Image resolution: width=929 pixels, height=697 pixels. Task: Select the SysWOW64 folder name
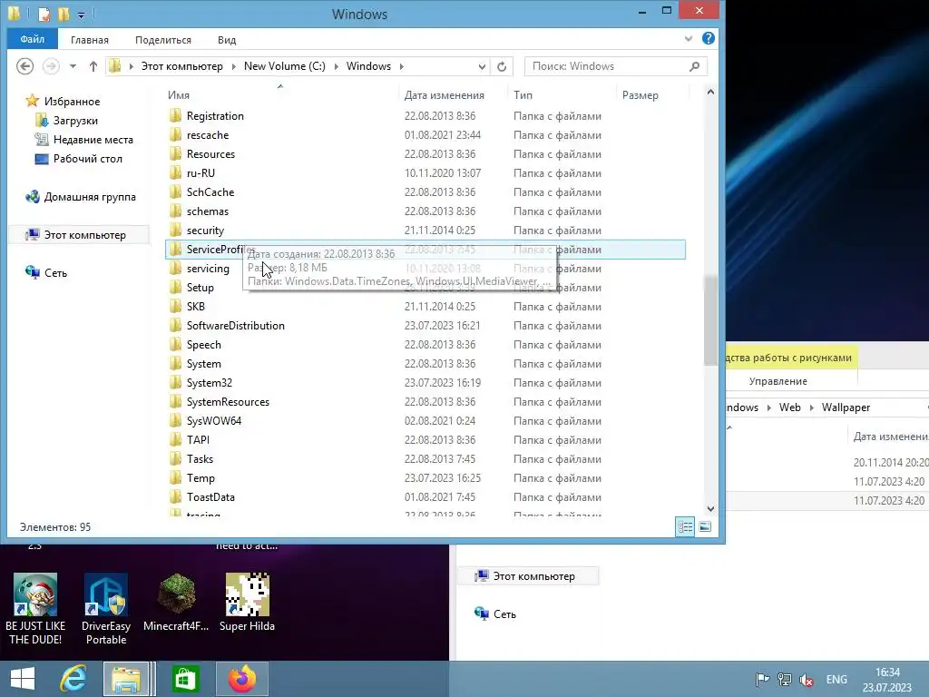(214, 421)
